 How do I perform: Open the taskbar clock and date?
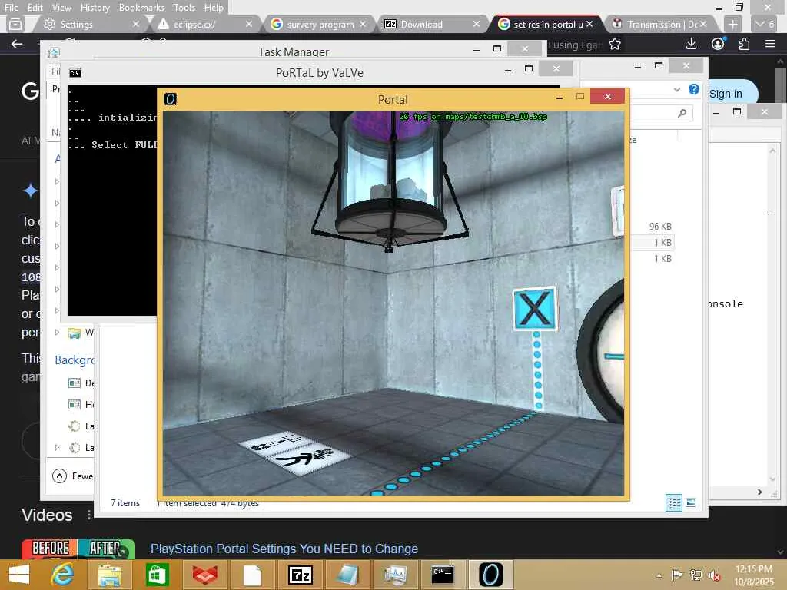[754, 575]
